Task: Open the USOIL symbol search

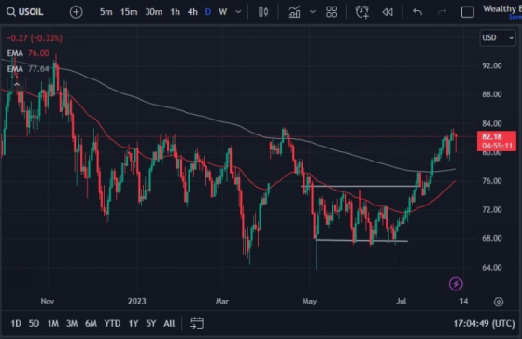Action: tap(25, 12)
